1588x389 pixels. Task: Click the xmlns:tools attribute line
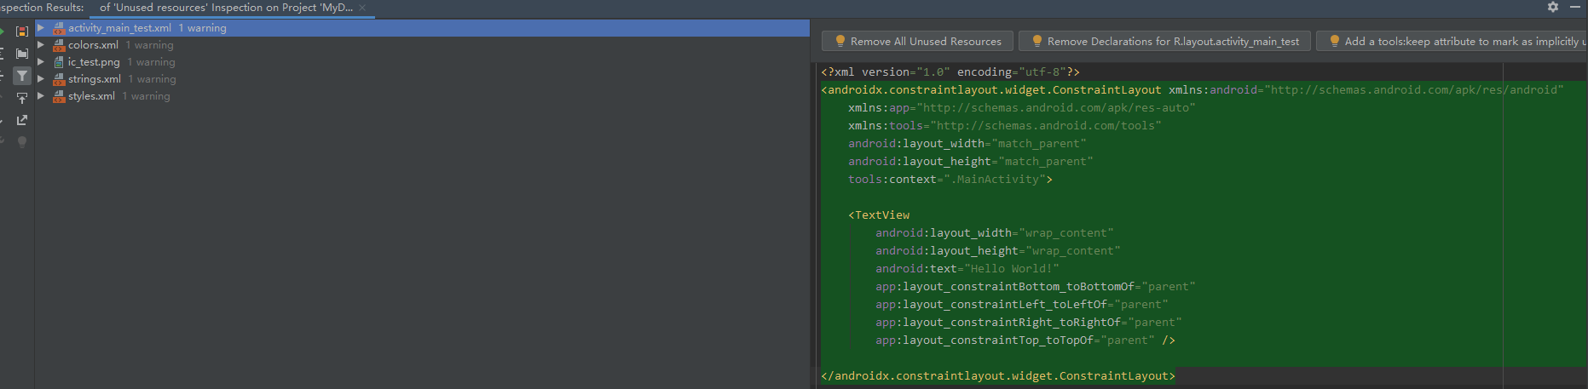pos(1005,126)
